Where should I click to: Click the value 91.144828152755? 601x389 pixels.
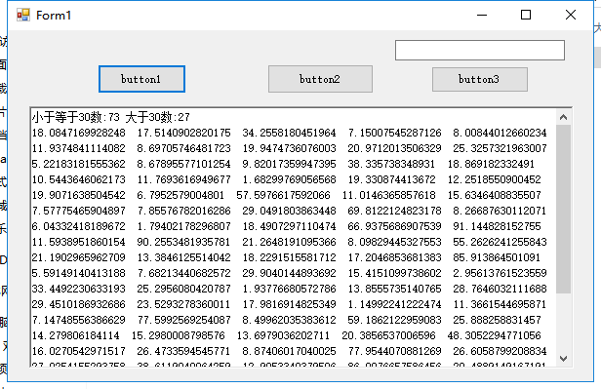[x=497, y=226]
